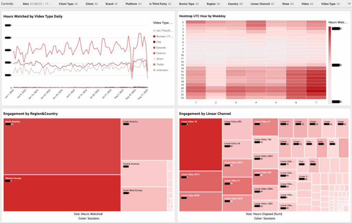
Task: Click the Clip legend color dot
Action: [154, 42]
